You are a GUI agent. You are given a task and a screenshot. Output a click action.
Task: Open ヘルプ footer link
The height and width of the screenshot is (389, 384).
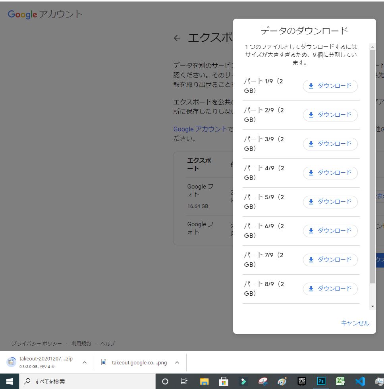[108, 343]
